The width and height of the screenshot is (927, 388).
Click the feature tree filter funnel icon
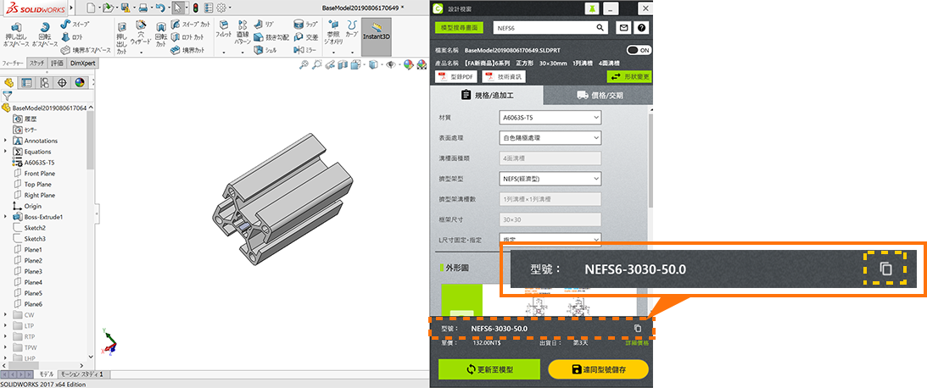pyautogui.click(x=7, y=95)
